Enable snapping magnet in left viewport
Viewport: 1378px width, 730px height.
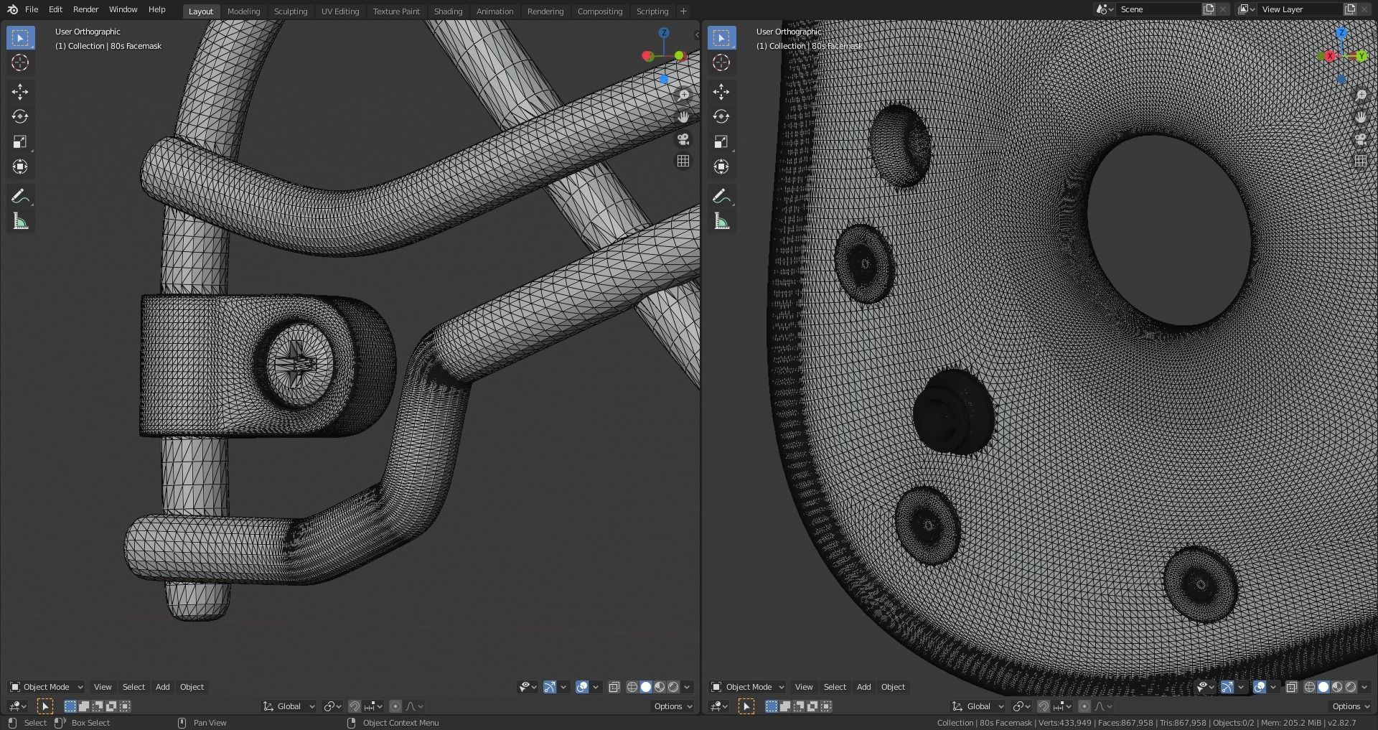pos(354,706)
